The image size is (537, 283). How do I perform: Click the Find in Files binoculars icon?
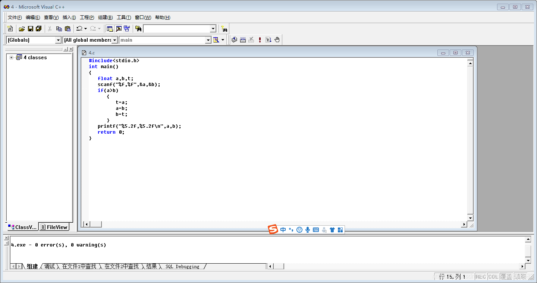coord(138,29)
